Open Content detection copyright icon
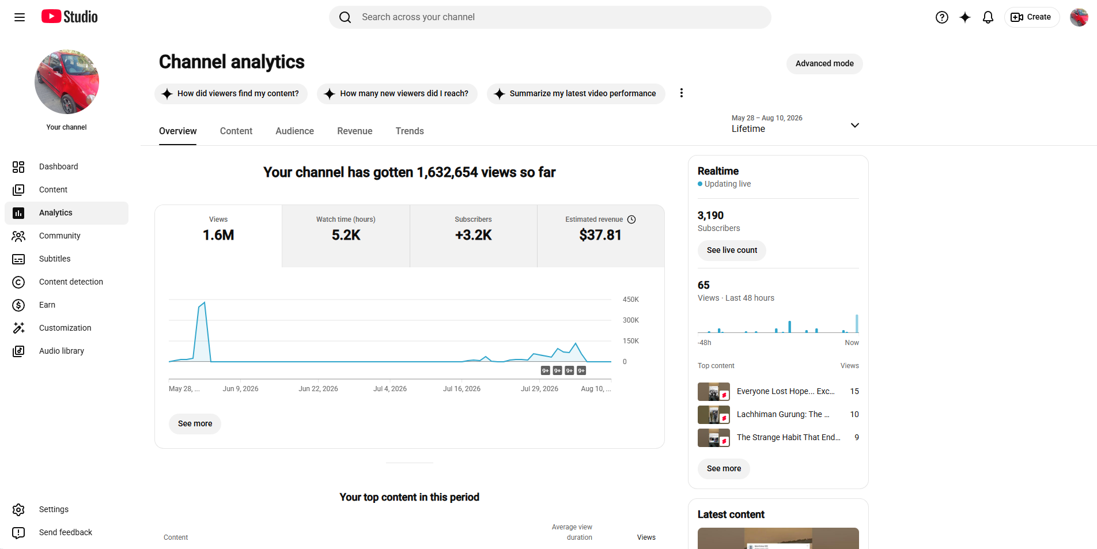 point(18,282)
